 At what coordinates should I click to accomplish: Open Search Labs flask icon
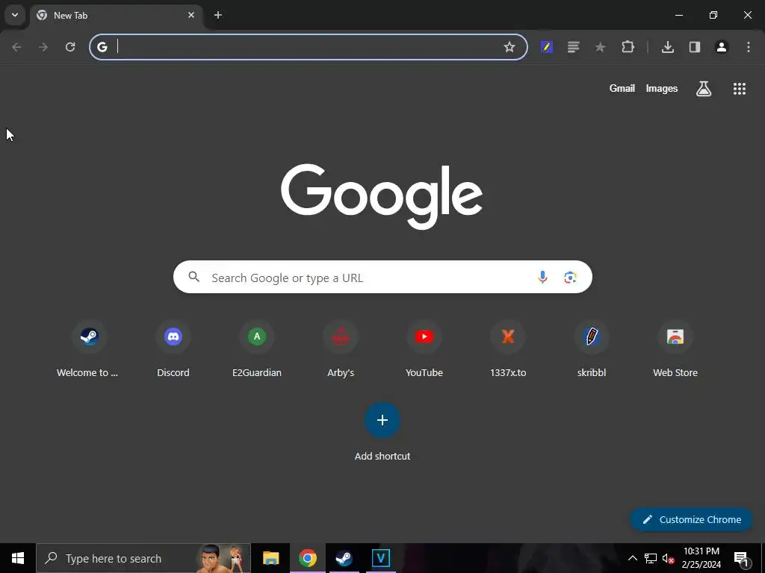click(704, 88)
